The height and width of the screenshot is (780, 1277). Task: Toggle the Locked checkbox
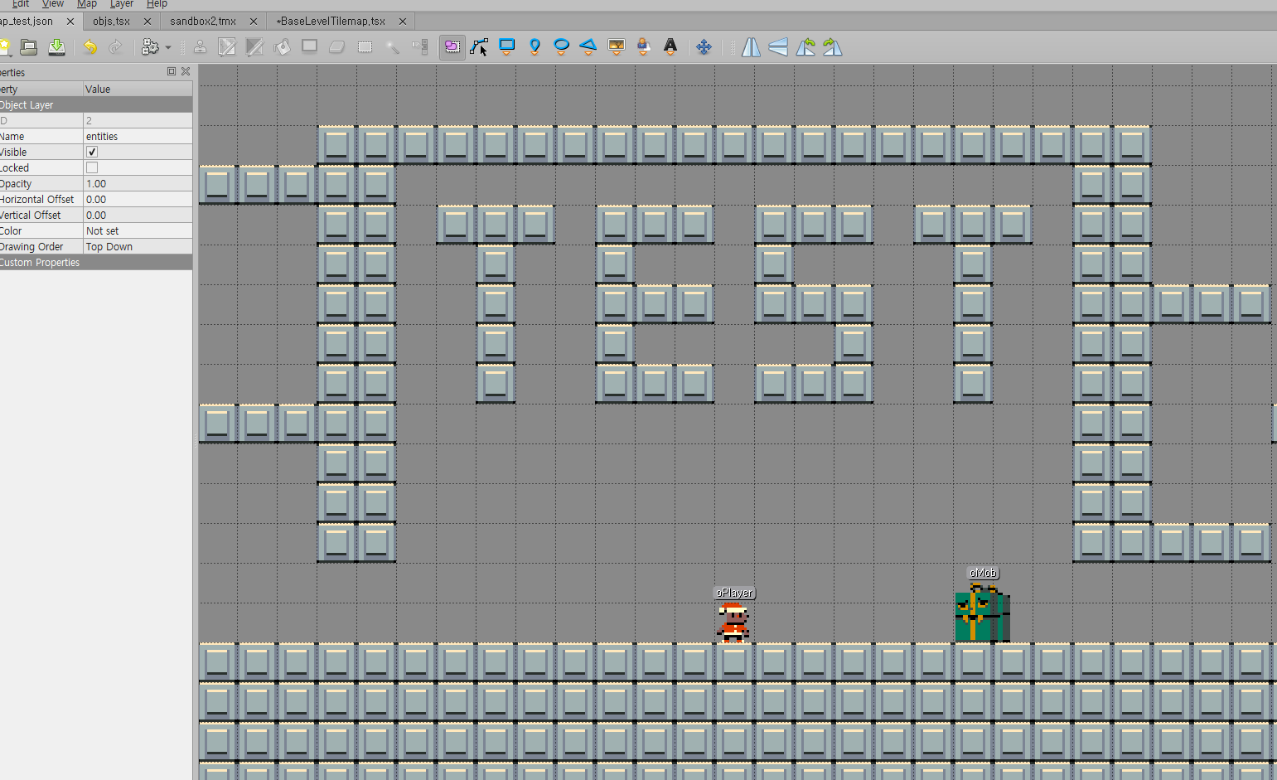tap(92, 168)
